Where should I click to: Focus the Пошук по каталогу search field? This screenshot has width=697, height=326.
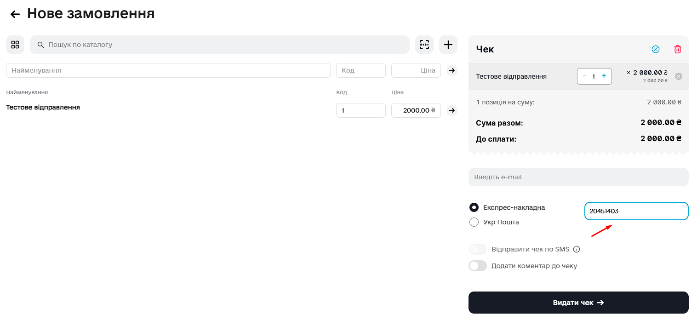coord(225,45)
